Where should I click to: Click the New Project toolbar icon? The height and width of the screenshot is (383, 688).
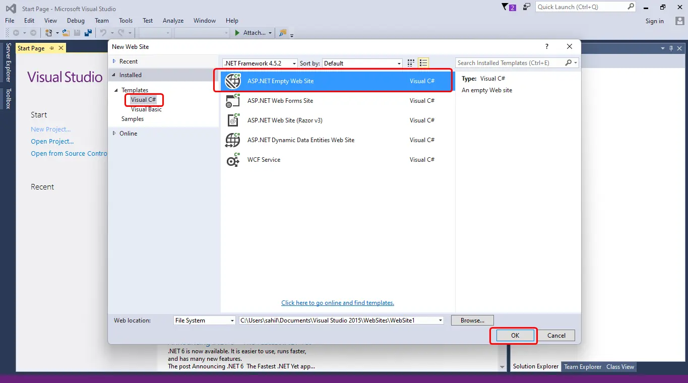pos(49,33)
